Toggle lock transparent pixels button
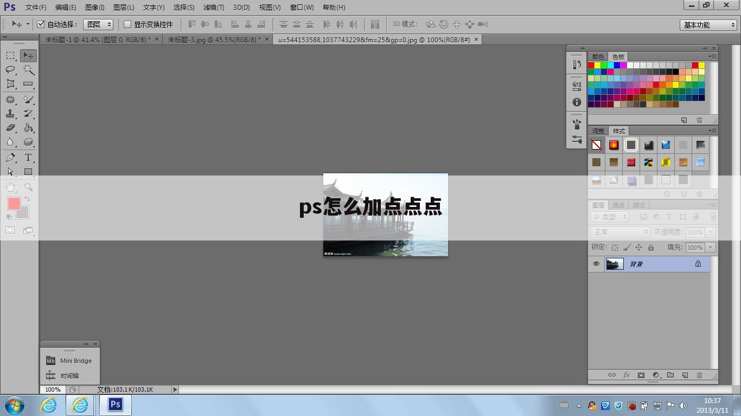Image resolution: width=741 pixels, height=416 pixels. click(615, 248)
